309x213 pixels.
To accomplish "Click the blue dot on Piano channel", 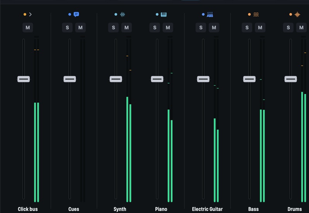I will tap(157, 14).
